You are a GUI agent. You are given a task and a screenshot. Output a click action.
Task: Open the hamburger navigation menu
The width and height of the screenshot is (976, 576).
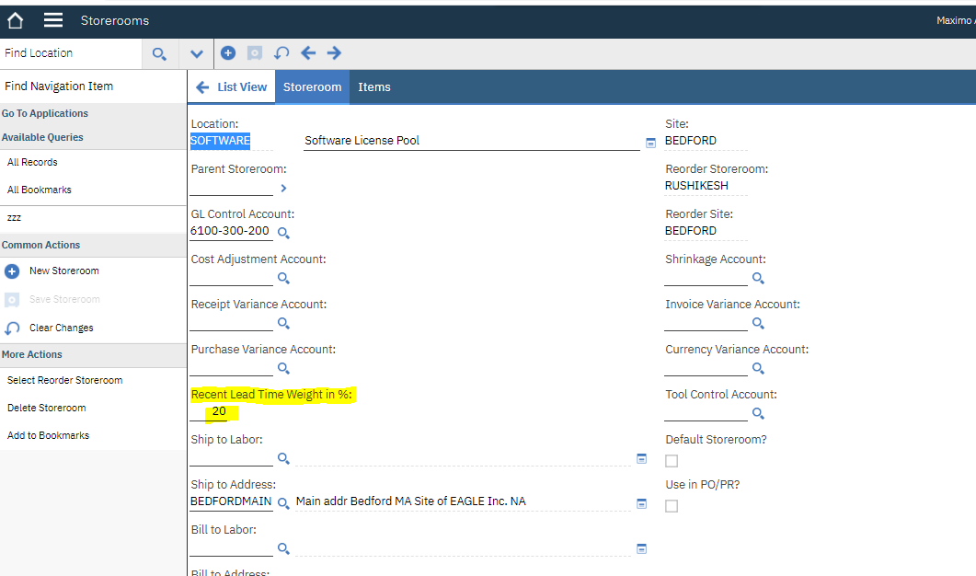click(53, 20)
